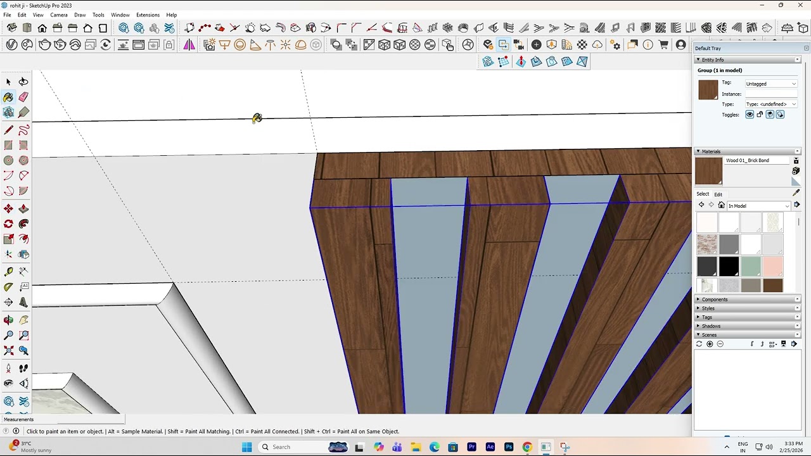Select the Text label tool
The width and height of the screenshot is (811, 456).
[23, 287]
